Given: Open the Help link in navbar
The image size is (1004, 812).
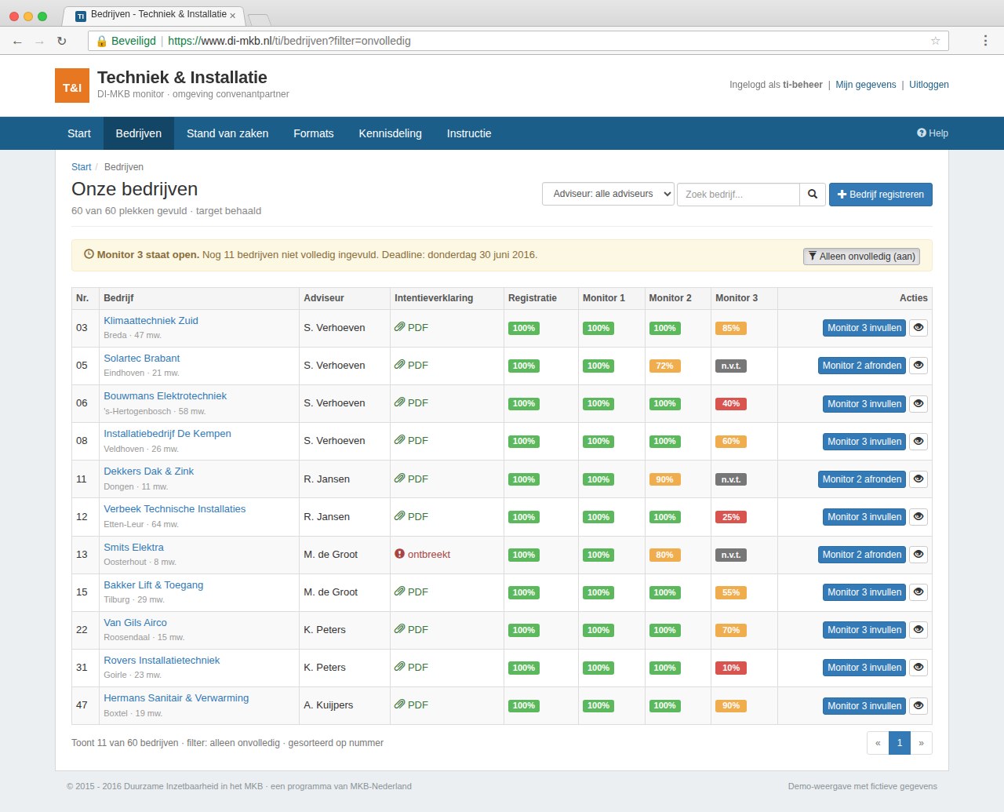Looking at the screenshot, I should pos(933,133).
